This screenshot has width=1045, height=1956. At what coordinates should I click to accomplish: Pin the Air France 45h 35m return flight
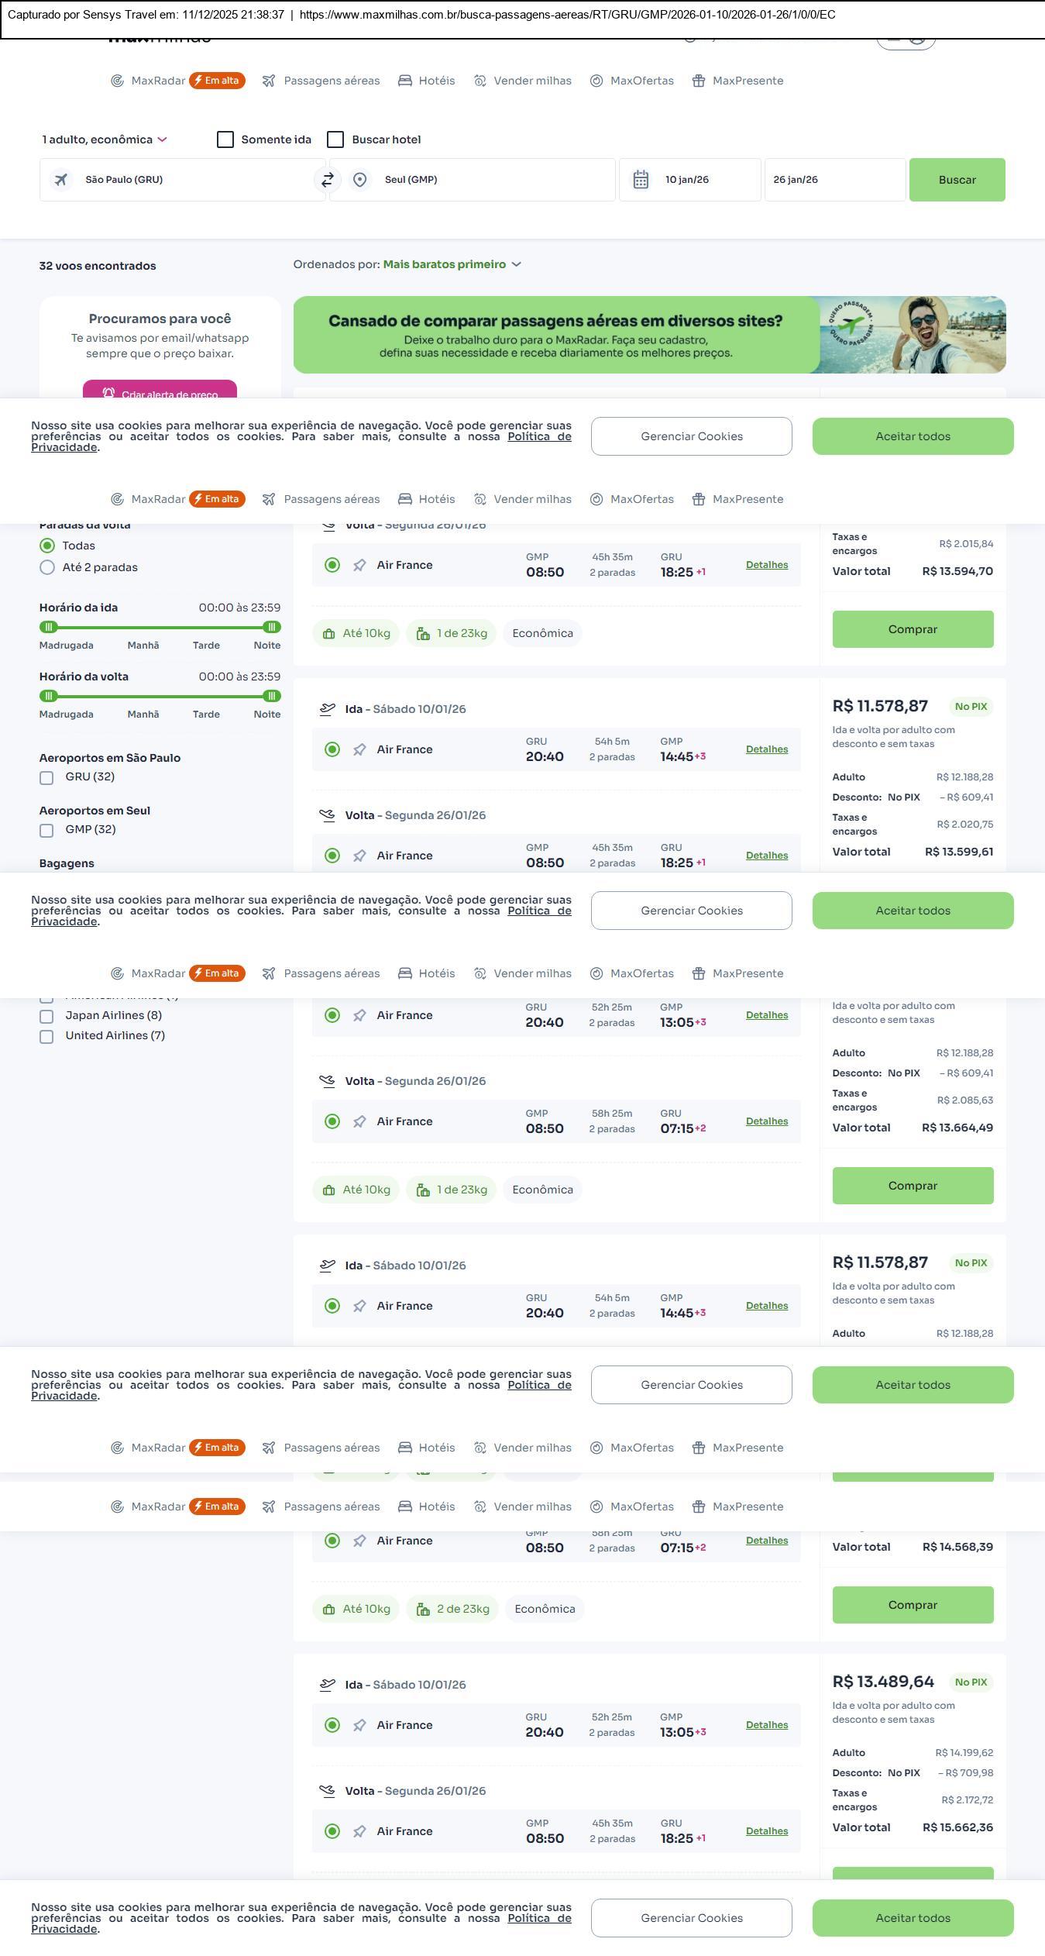(359, 566)
